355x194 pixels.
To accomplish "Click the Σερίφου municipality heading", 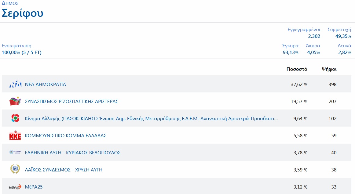I will (23, 13).
